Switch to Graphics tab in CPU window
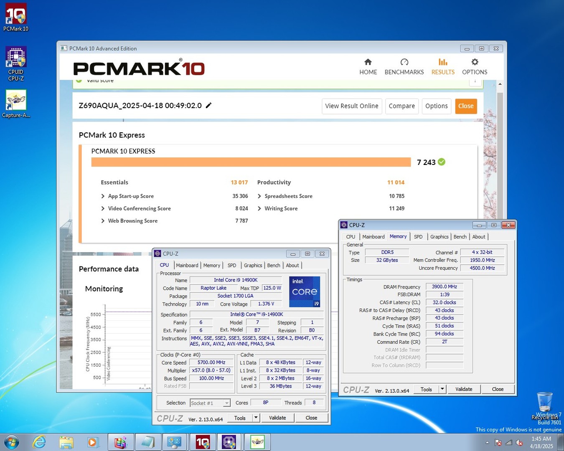The image size is (564, 451). click(x=253, y=265)
